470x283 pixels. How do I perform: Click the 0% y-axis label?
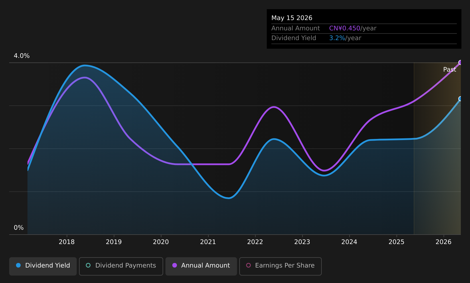[19, 228]
